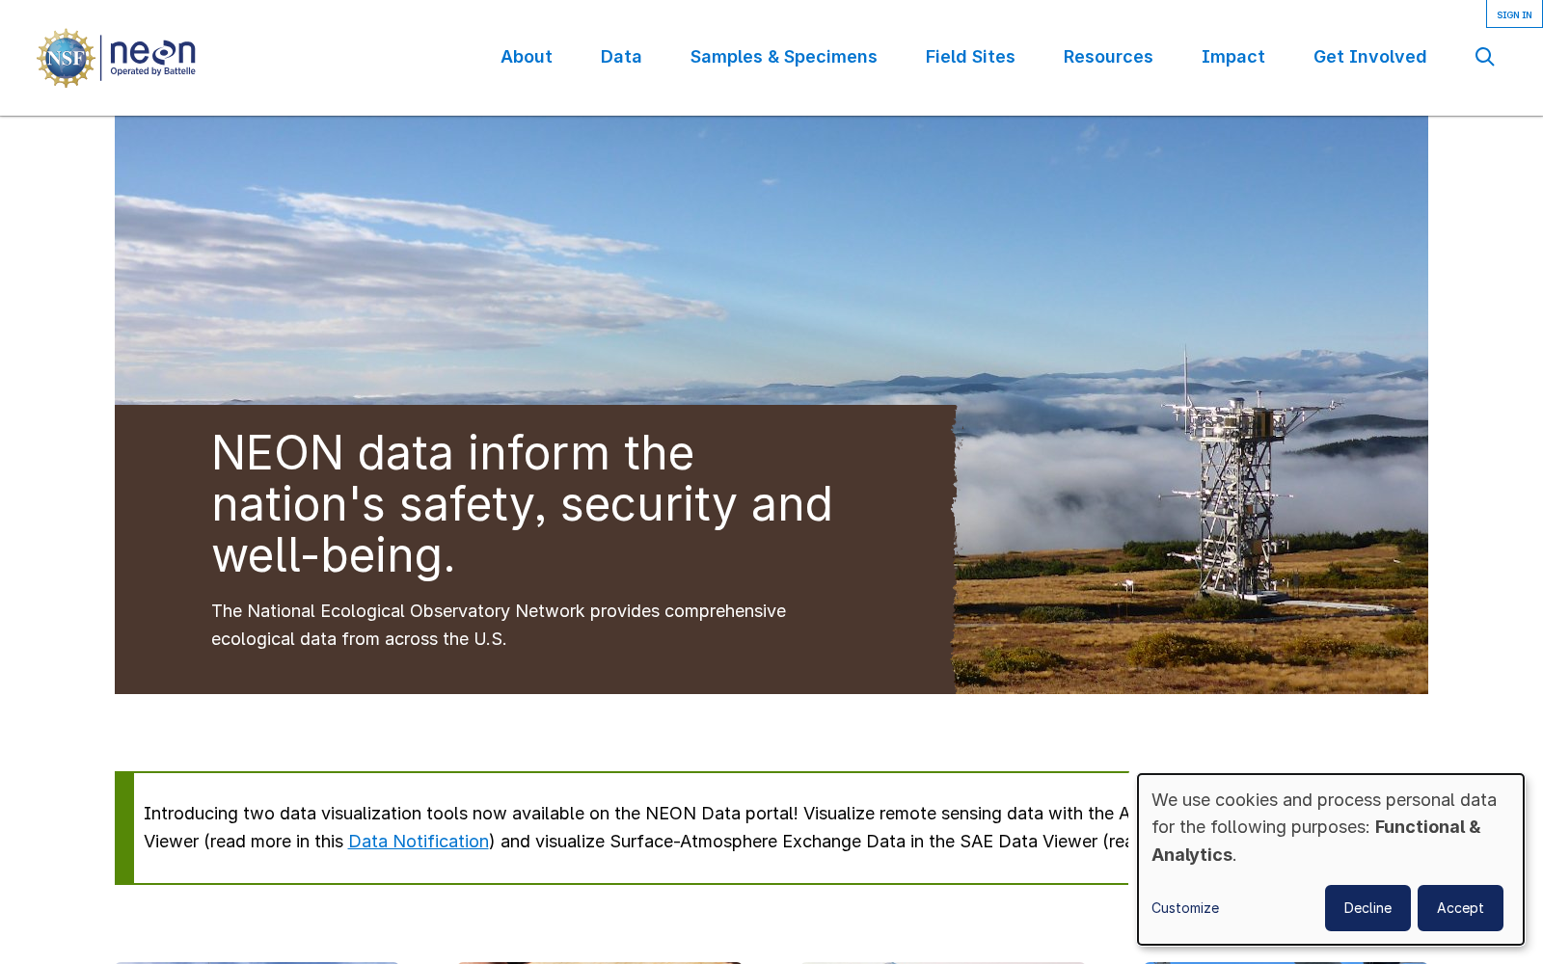This screenshot has height=964, width=1543.
Task: Open the Get Involved menu
Action: pos(1369,57)
